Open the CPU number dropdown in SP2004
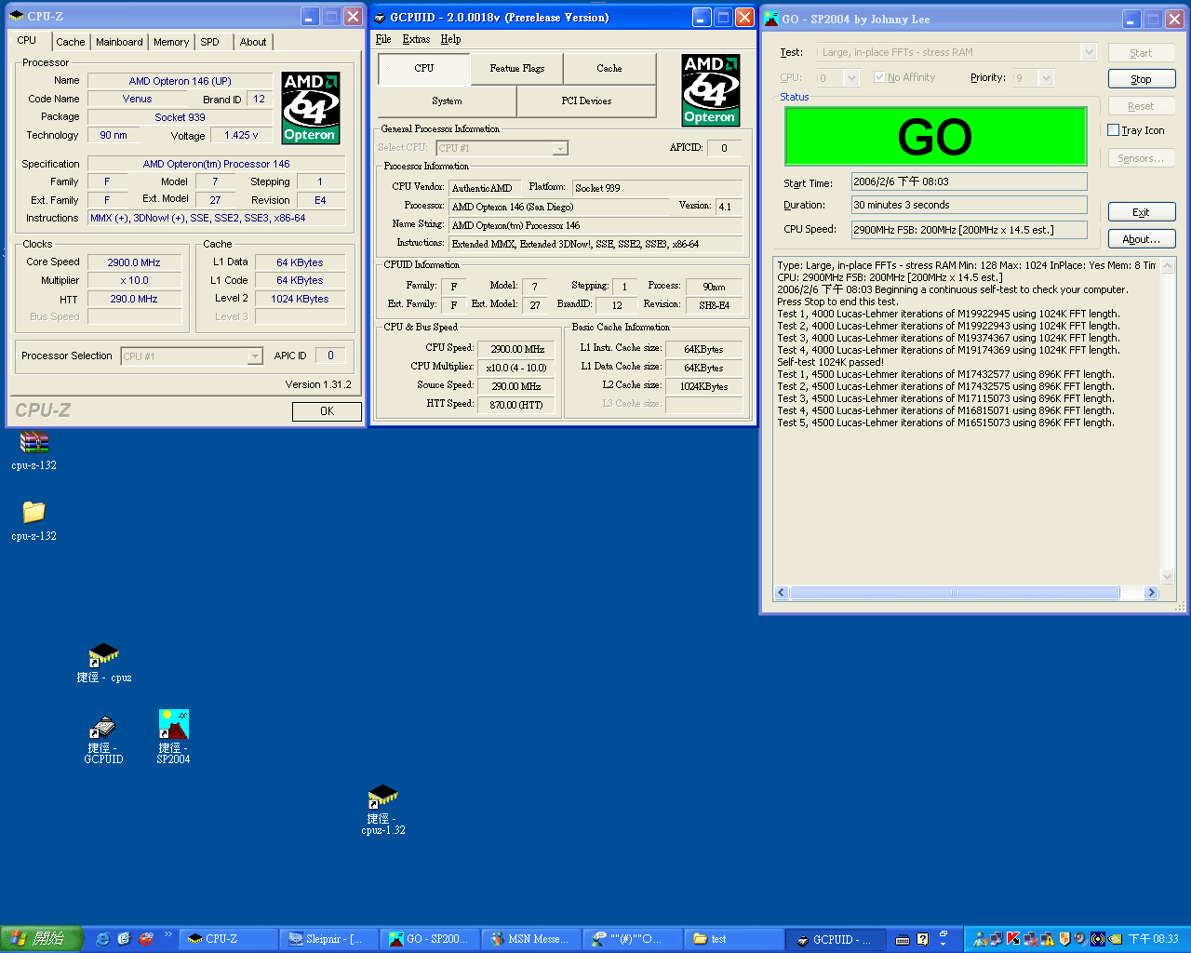1191x953 pixels. [837, 78]
